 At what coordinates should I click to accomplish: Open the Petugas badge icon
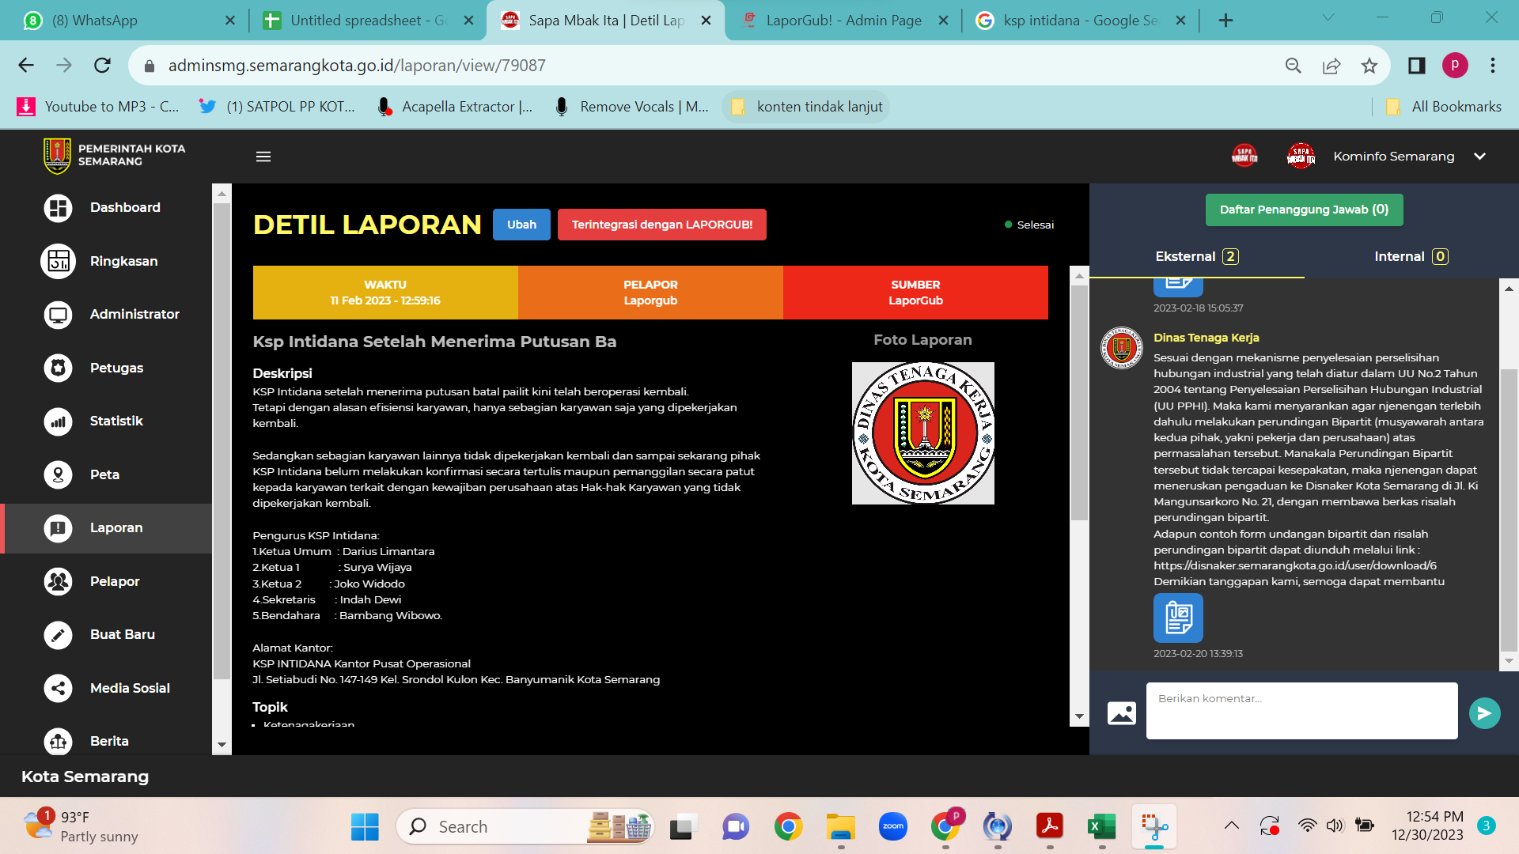58,368
